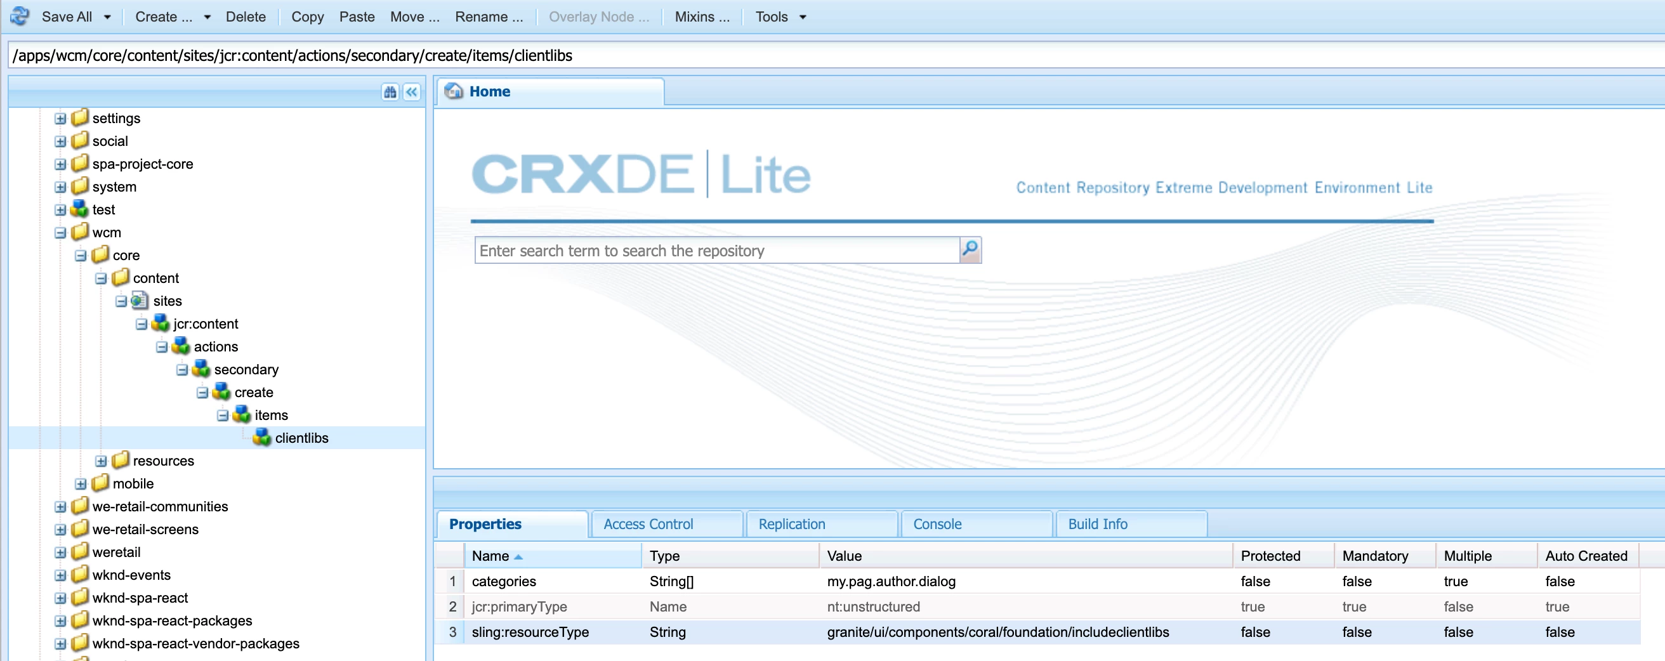Click the secondary node cubes icon
The image size is (1665, 661).
point(201,369)
